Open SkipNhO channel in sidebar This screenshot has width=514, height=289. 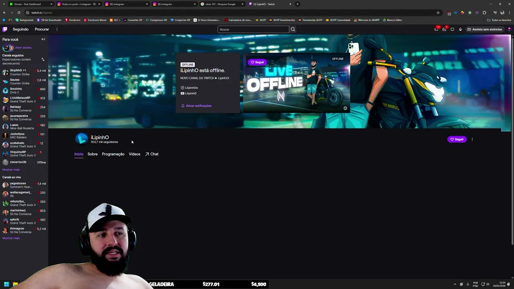coord(24,72)
